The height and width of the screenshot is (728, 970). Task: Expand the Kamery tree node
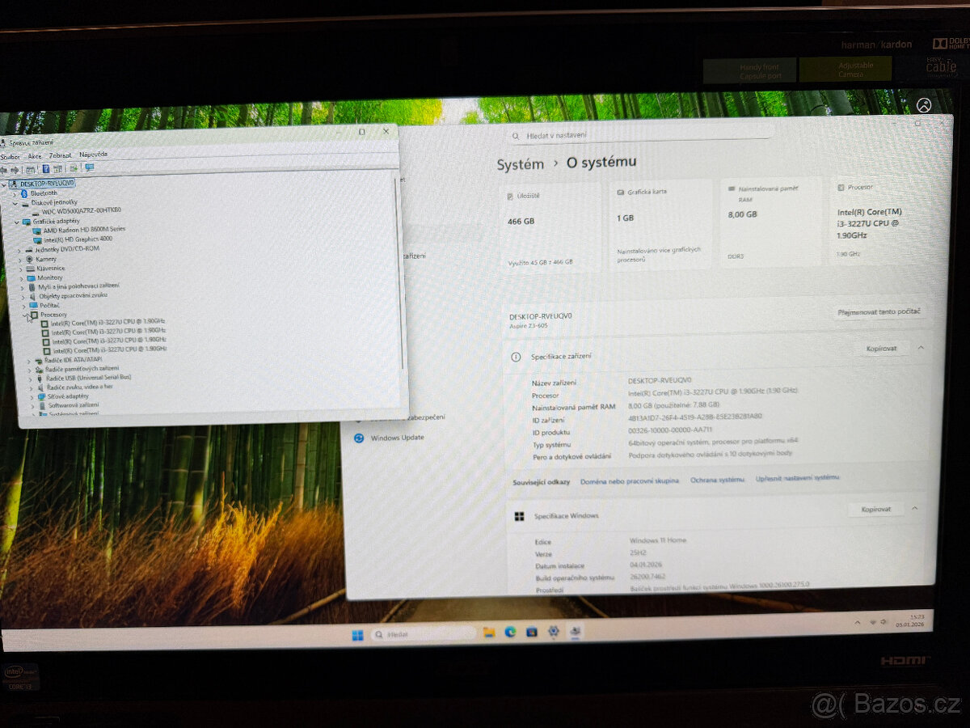coord(19,259)
